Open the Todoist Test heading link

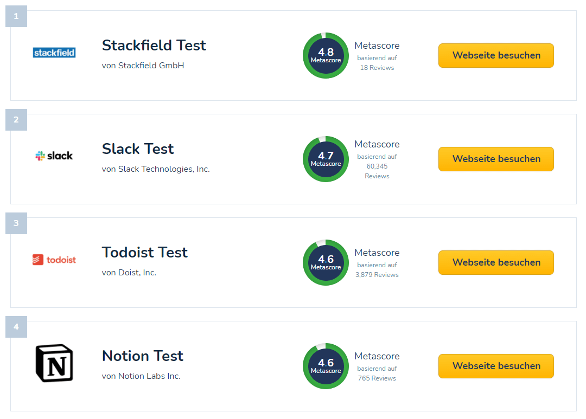coord(145,252)
